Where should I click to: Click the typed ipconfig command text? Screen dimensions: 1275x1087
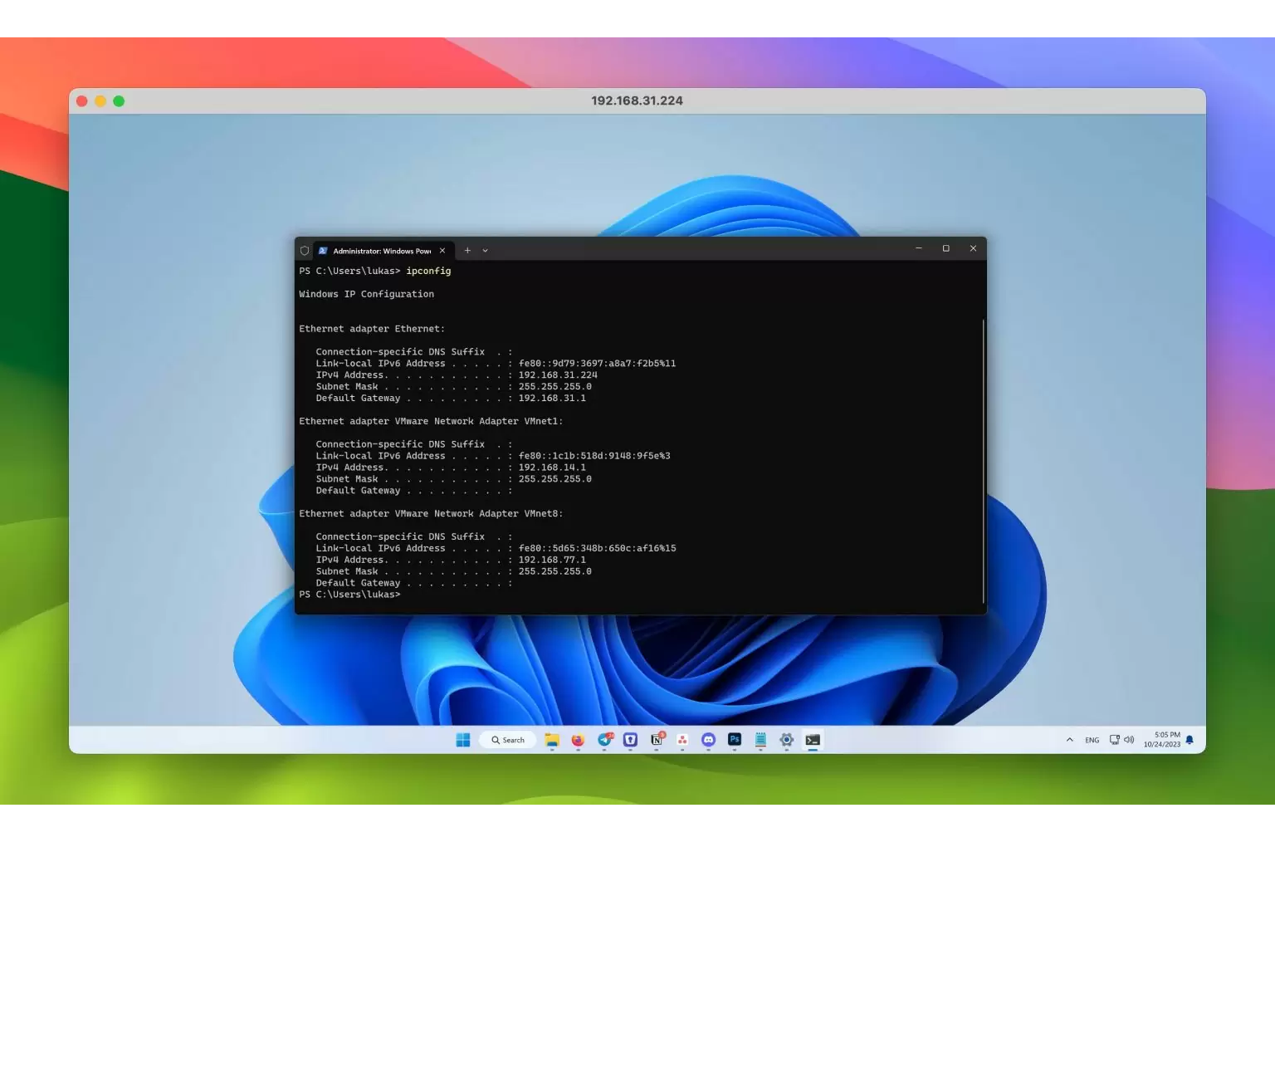pyautogui.click(x=428, y=271)
